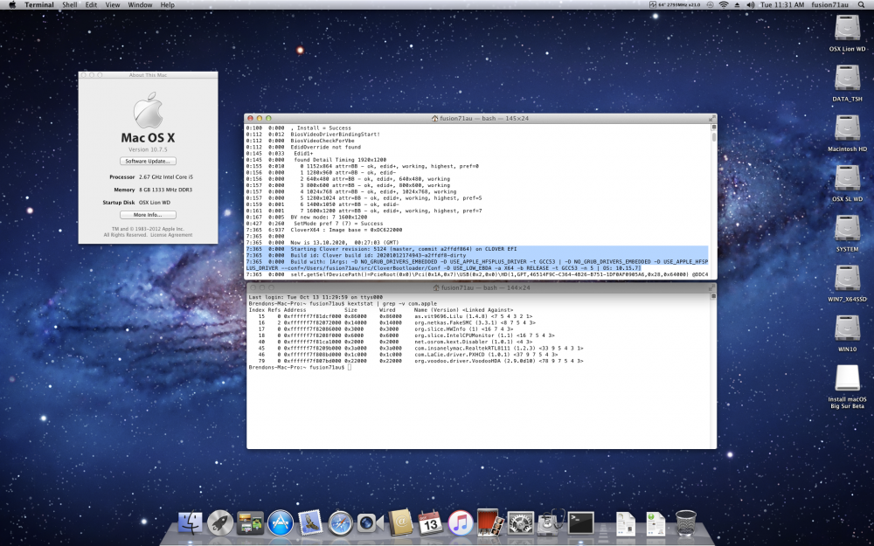
Task: Launch Launchpad rocket icon in Dock
Action: click(x=220, y=522)
